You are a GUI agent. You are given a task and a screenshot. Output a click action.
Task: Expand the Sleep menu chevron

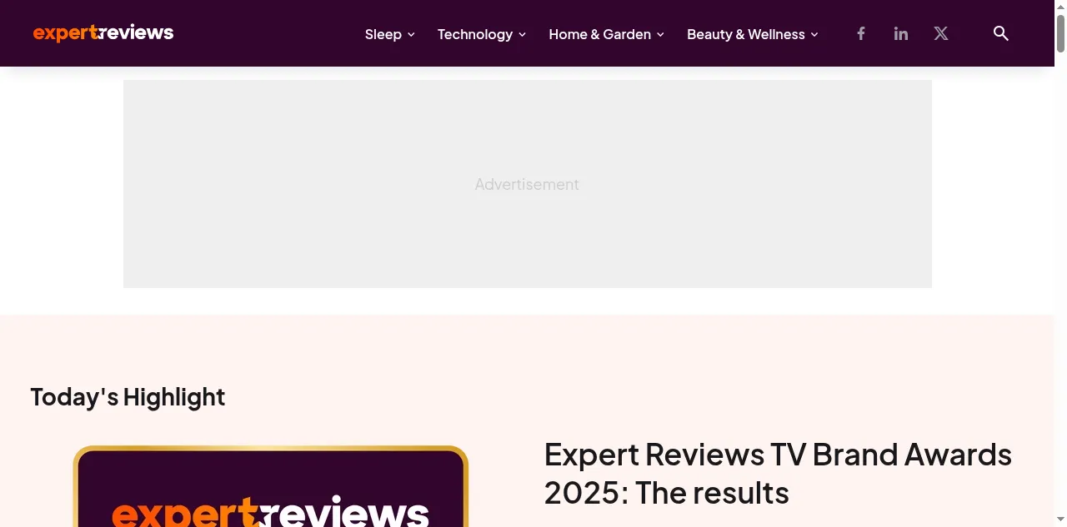coord(411,35)
